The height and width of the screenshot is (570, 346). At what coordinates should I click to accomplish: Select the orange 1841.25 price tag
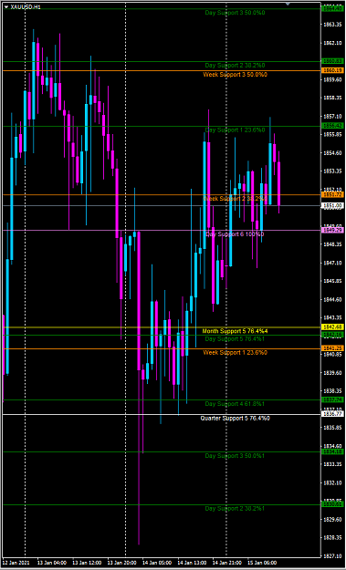333,348
